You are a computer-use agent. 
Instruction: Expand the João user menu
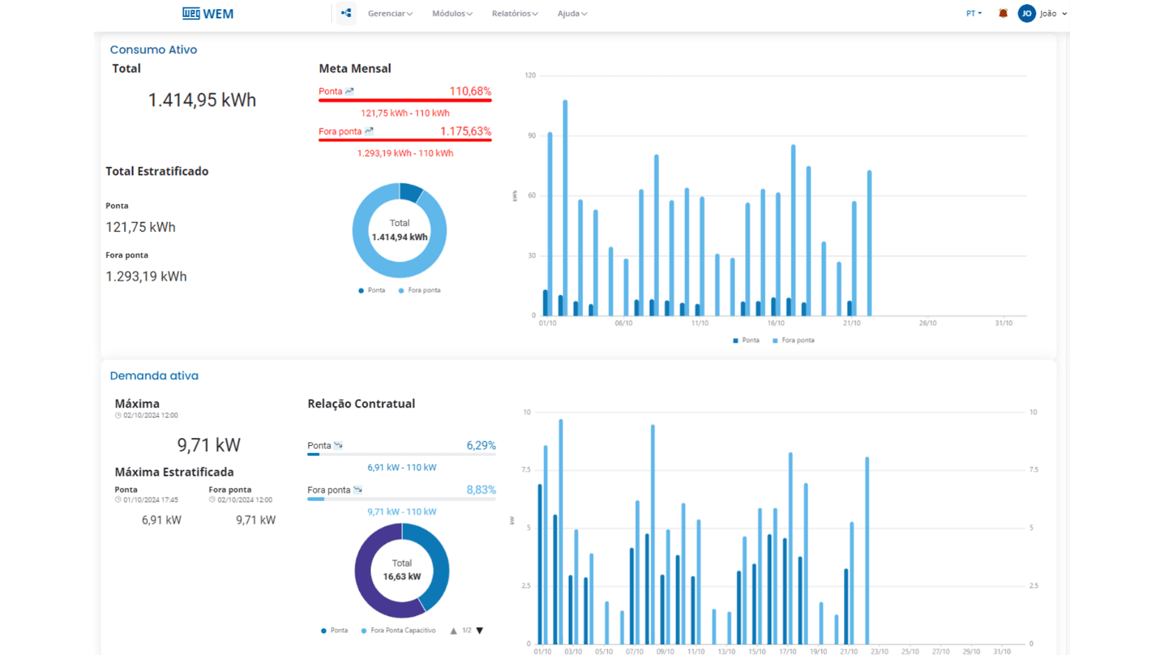click(1054, 13)
